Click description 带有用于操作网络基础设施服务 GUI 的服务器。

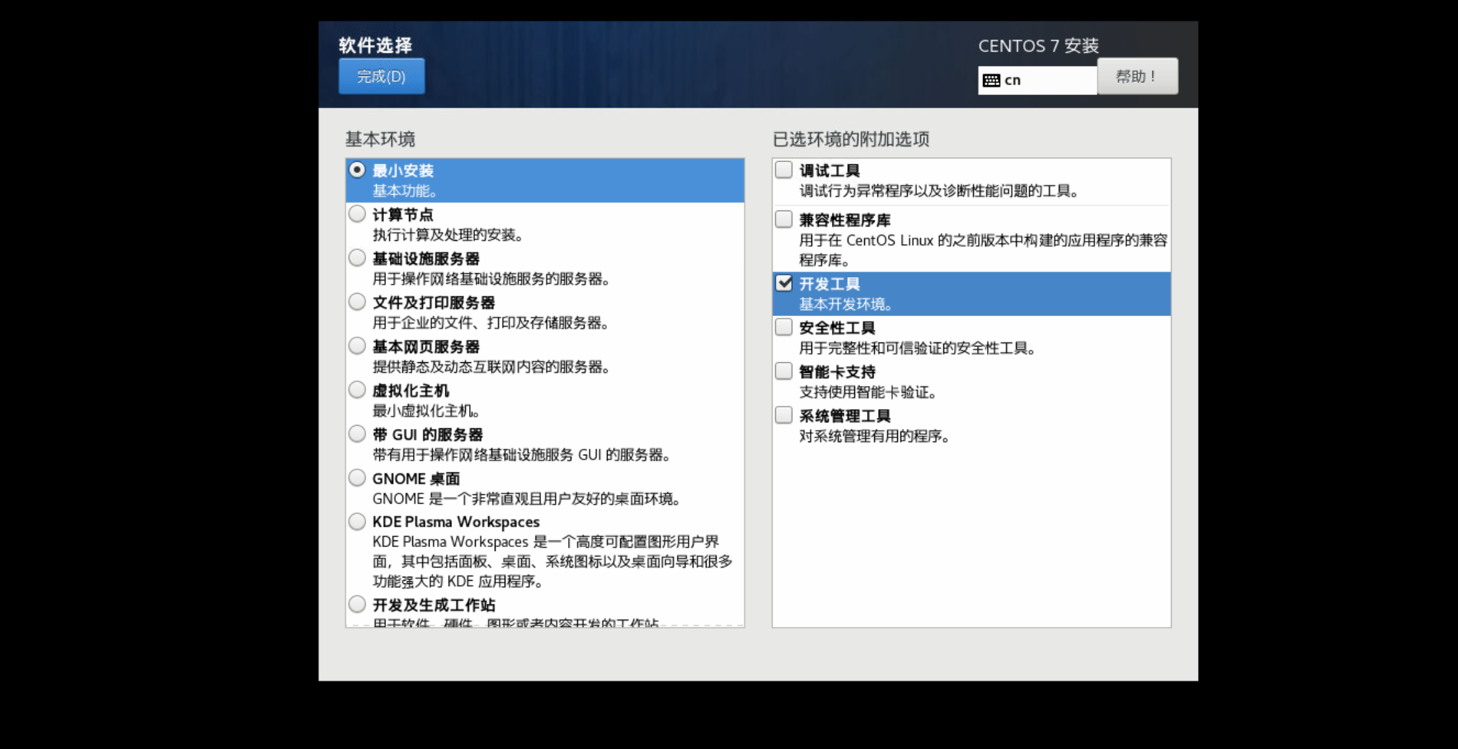[x=522, y=455]
